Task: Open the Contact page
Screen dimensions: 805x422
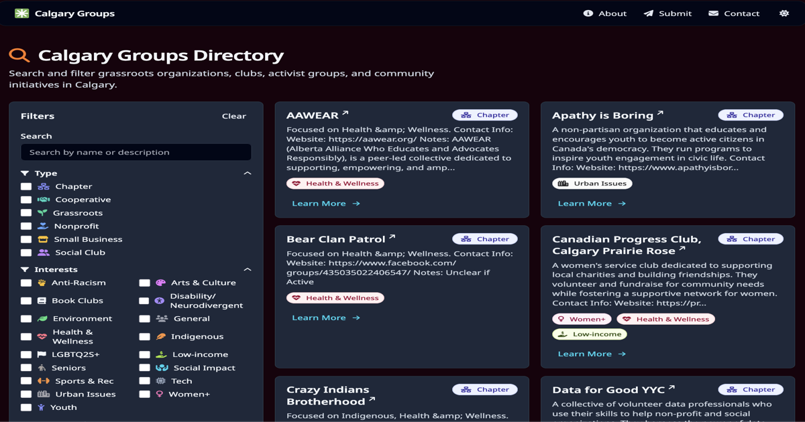Action: (x=734, y=13)
